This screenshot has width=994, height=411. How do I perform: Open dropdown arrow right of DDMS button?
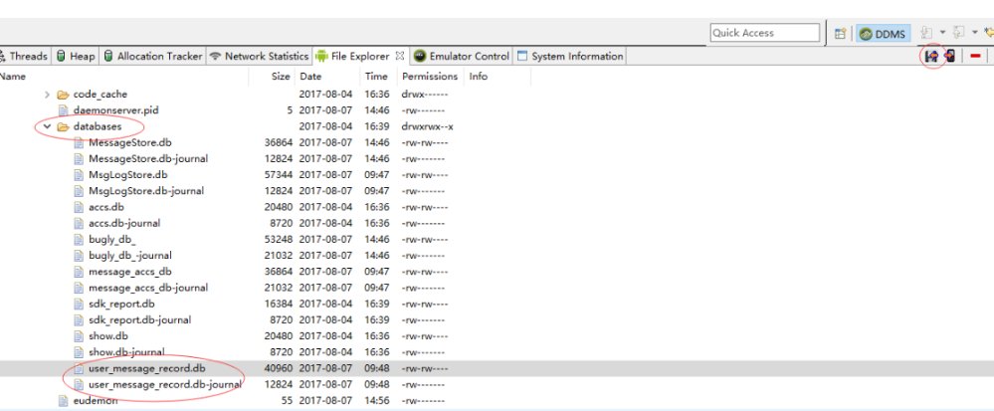point(942,33)
